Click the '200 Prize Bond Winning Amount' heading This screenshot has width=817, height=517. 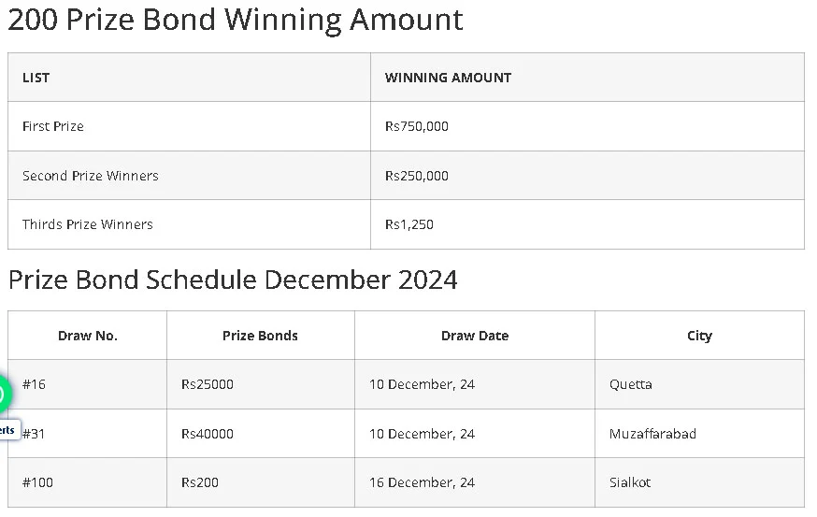[x=236, y=20]
